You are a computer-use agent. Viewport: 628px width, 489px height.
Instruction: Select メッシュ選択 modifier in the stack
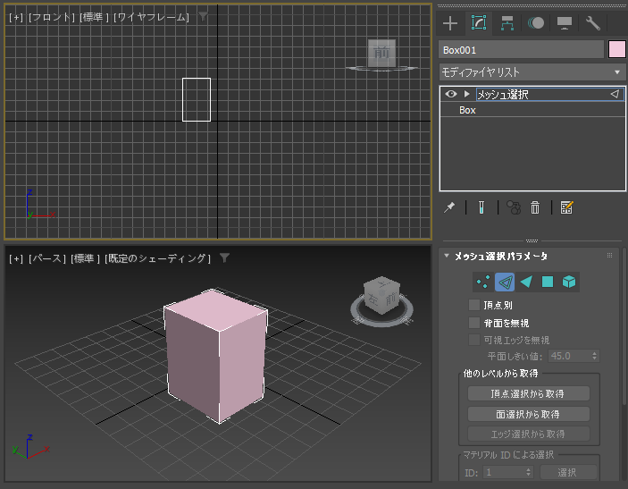click(532, 94)
